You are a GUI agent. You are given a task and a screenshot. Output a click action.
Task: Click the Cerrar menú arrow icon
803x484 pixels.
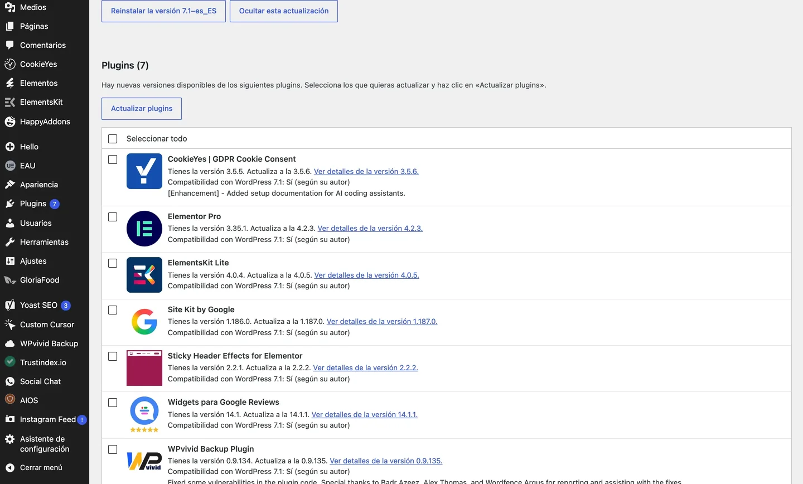coord(10,468)
